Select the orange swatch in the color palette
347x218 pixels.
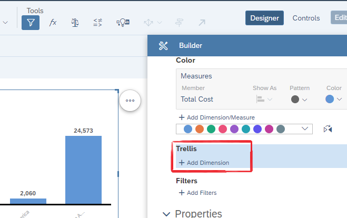pyautogui.click(x=199, y=129)
